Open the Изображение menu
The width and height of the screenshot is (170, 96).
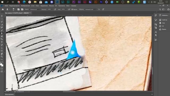(25, 6)
